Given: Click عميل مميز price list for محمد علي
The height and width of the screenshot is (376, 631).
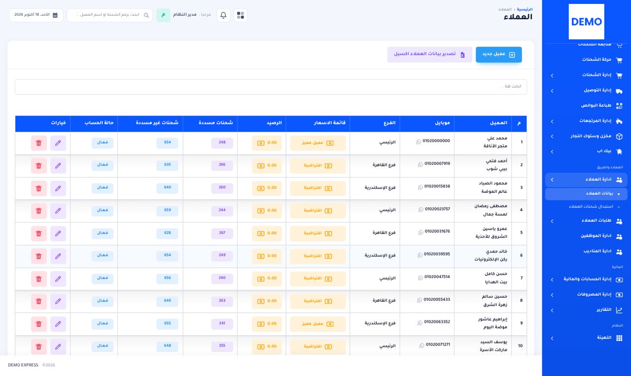Looking at the screenshot, I should point(318,143).
